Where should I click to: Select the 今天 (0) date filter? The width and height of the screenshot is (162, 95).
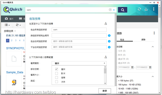122,51
